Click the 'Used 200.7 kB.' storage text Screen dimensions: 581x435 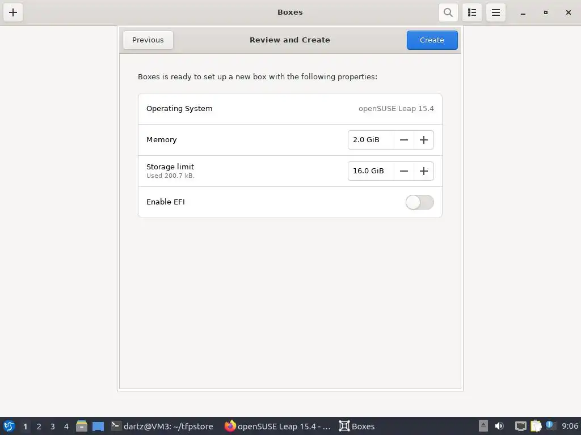[170, 176]
